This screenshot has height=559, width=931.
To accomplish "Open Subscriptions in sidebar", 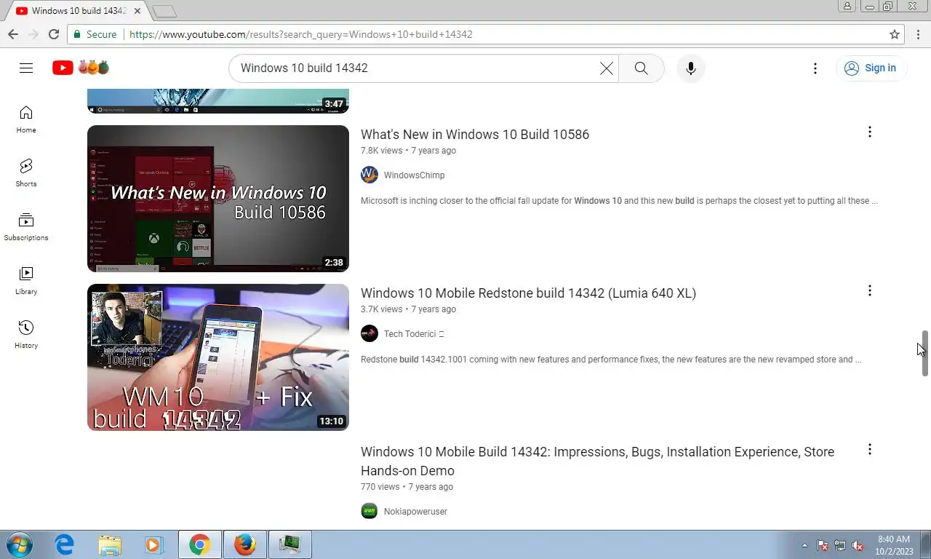I will 26,227.
